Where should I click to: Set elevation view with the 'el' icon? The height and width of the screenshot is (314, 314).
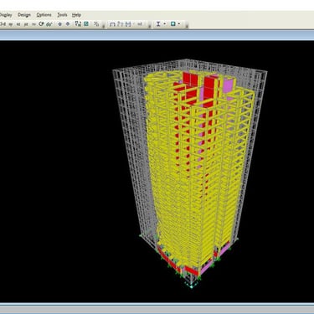click(18, 24)
